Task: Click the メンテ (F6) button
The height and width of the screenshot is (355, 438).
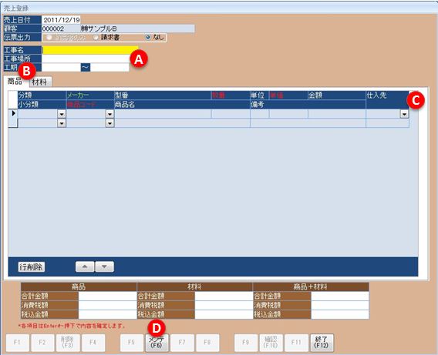Action: click(x=157, y=343)
